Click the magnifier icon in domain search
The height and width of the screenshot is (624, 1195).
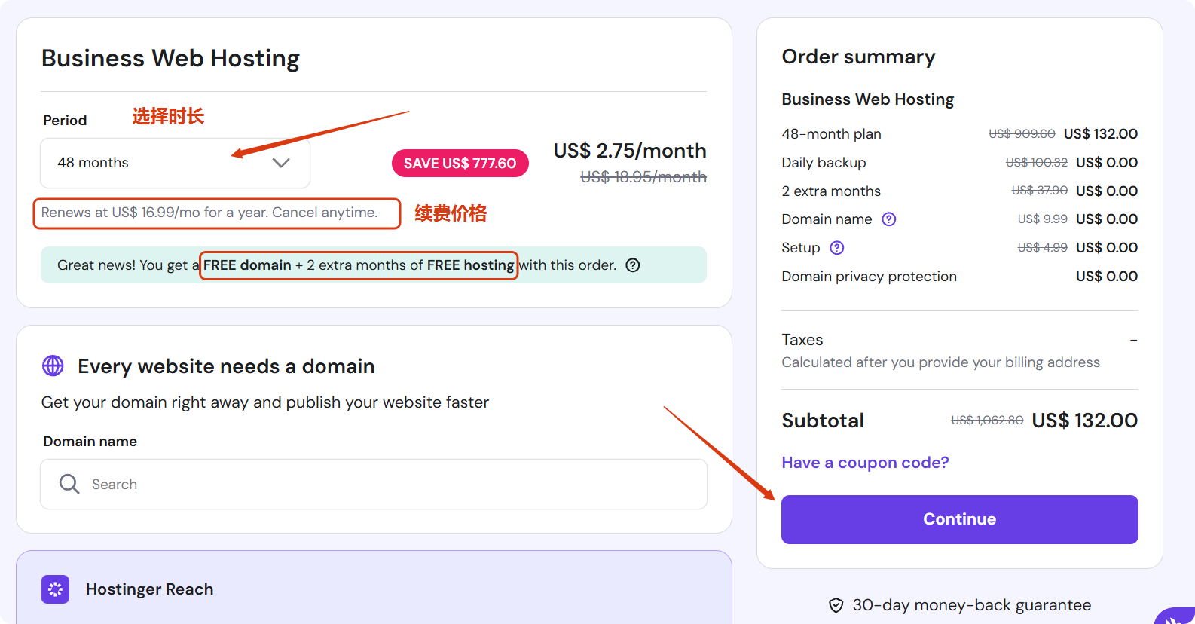[x=69, y=484]
